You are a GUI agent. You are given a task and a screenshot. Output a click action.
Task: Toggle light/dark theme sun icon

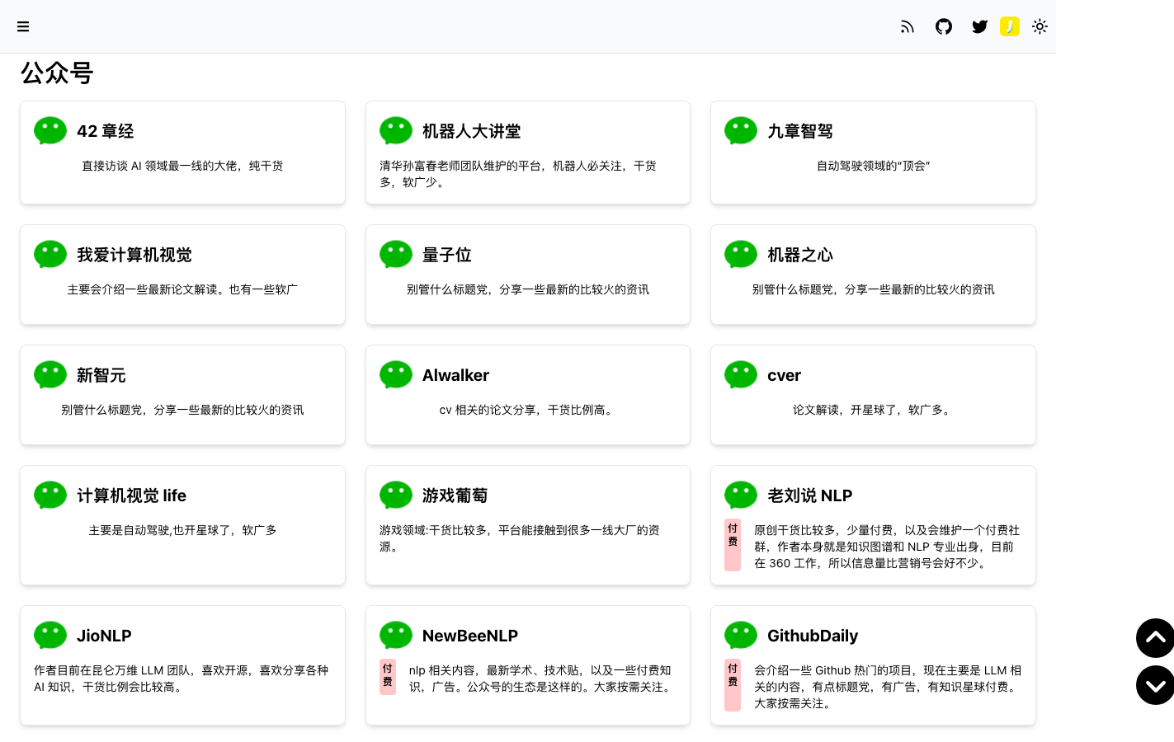(1040, 26)
